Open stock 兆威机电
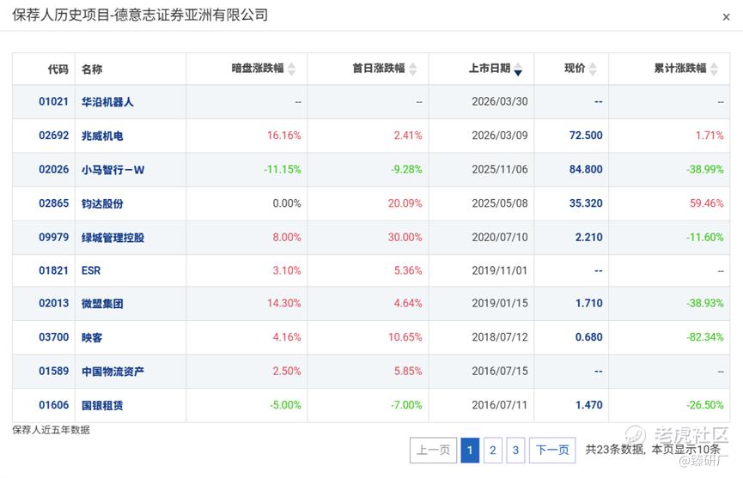The height and width of the screenshot is (478, 743). pos(102,136)
